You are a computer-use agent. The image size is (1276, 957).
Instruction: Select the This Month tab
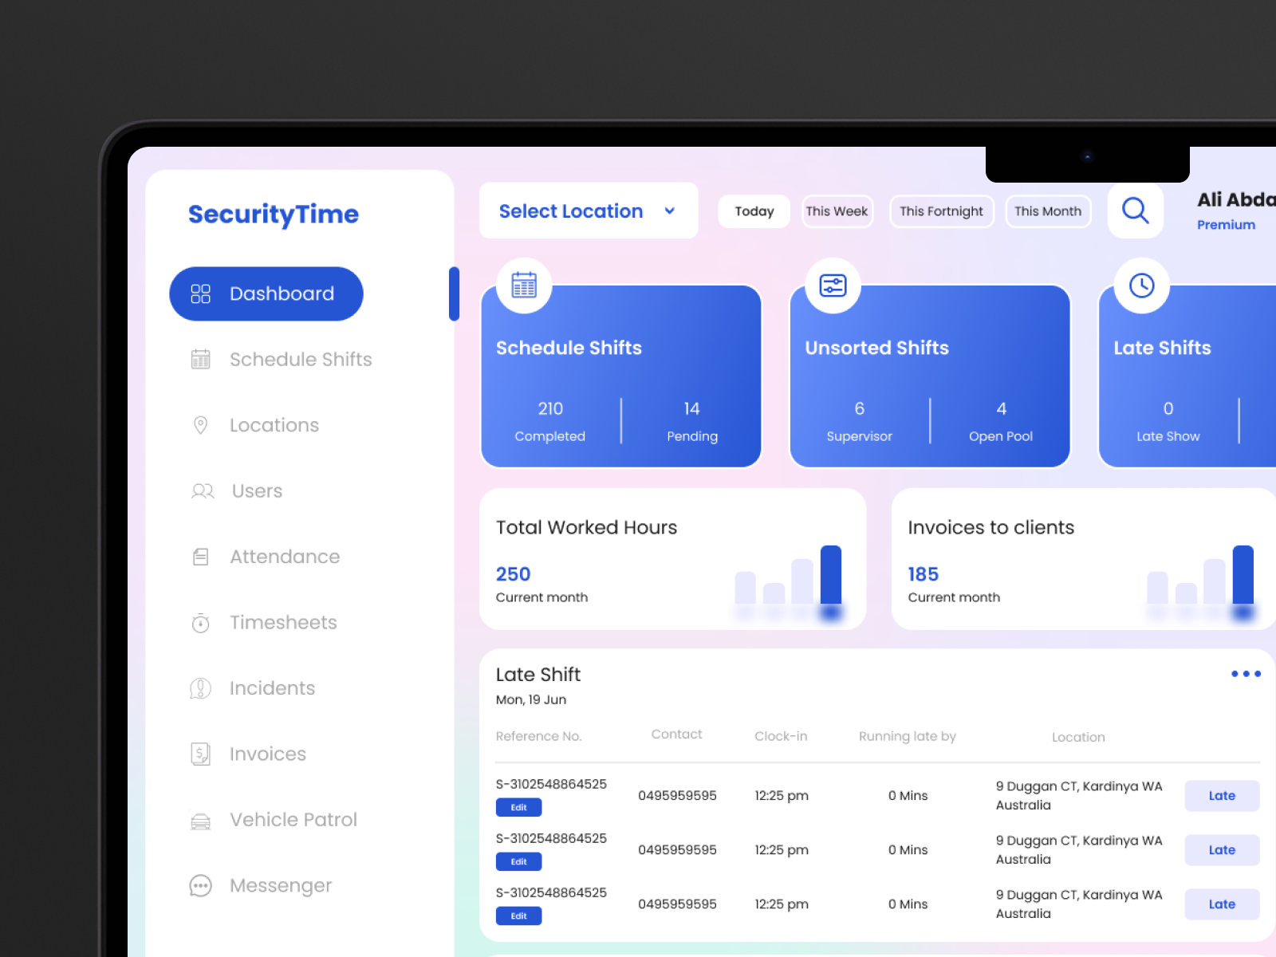[1048, 211]
